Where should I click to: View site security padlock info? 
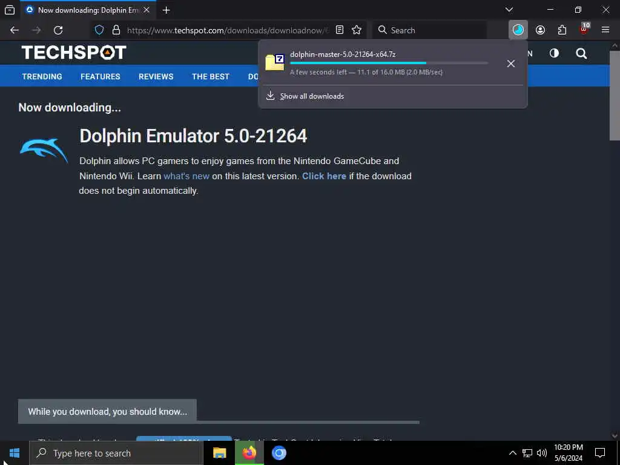116,30
